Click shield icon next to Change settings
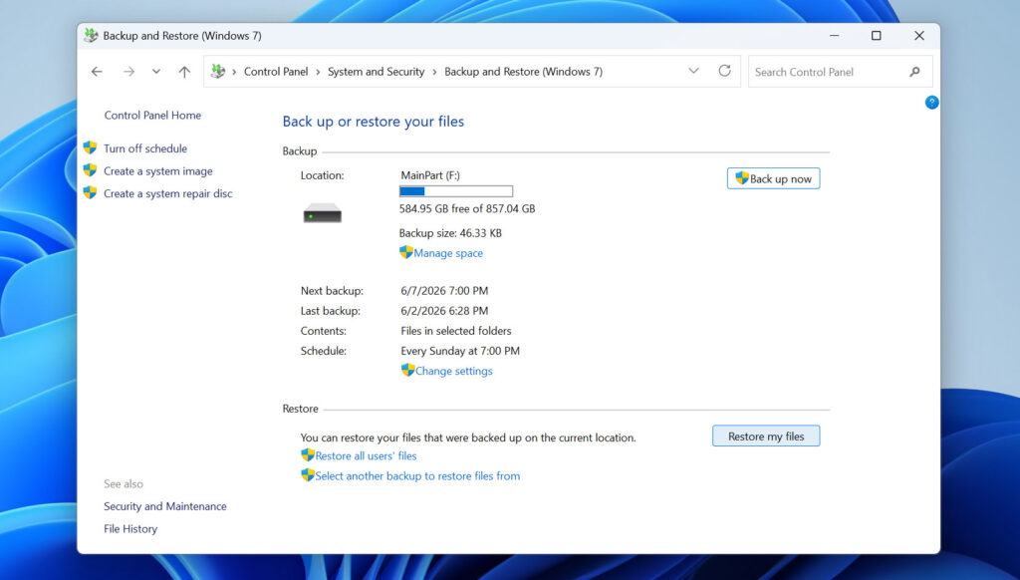 407,370
